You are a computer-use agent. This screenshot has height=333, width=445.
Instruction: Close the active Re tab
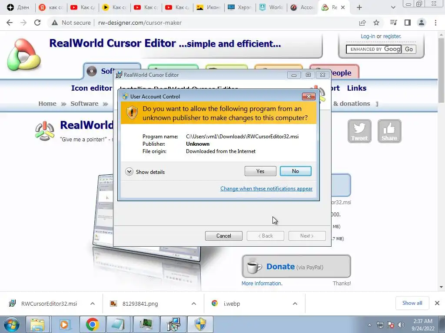coord(343,7)
